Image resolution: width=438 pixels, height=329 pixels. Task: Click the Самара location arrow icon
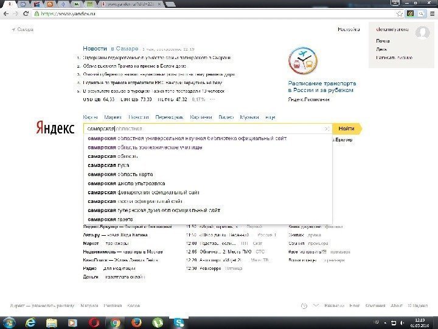(x=13, y=29)
